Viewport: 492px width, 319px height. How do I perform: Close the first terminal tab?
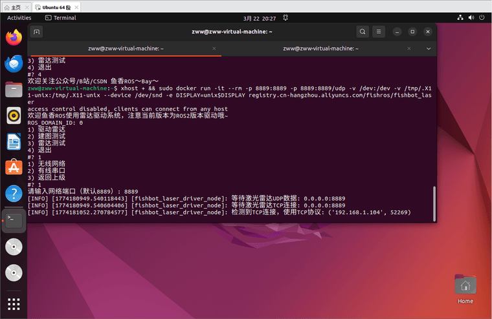click(x=214, y=48)
